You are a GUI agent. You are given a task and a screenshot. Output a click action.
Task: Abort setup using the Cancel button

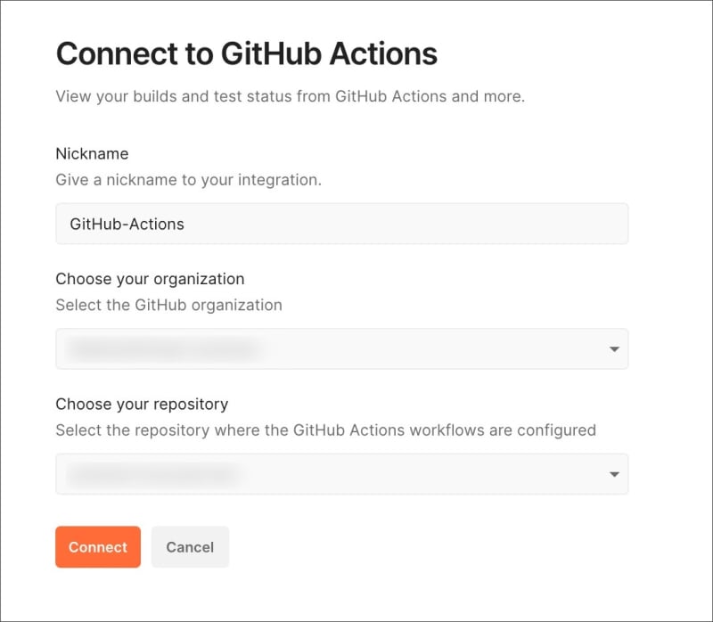(190, 547)
